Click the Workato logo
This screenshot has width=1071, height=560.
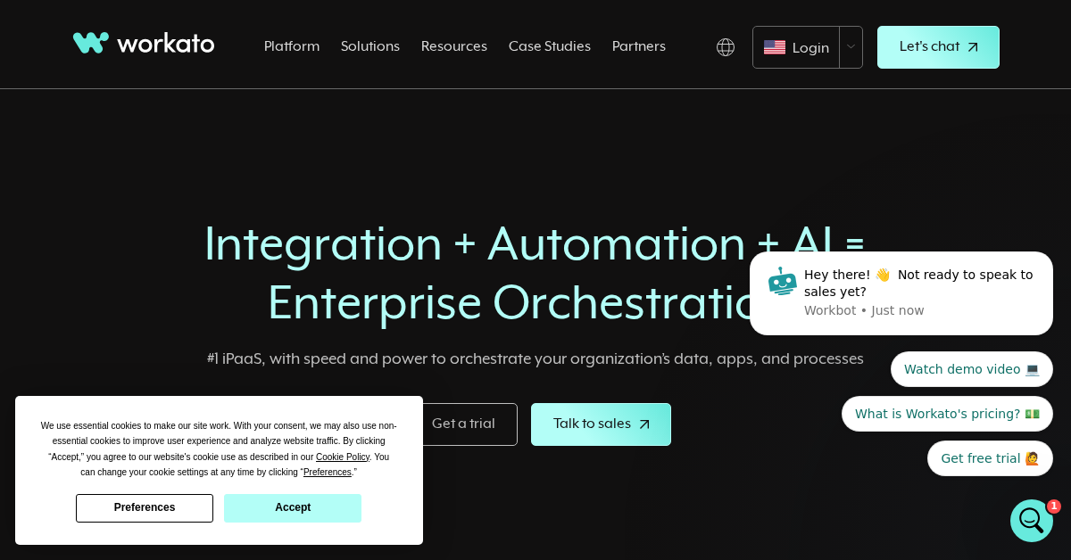click(x=144, y=43)
